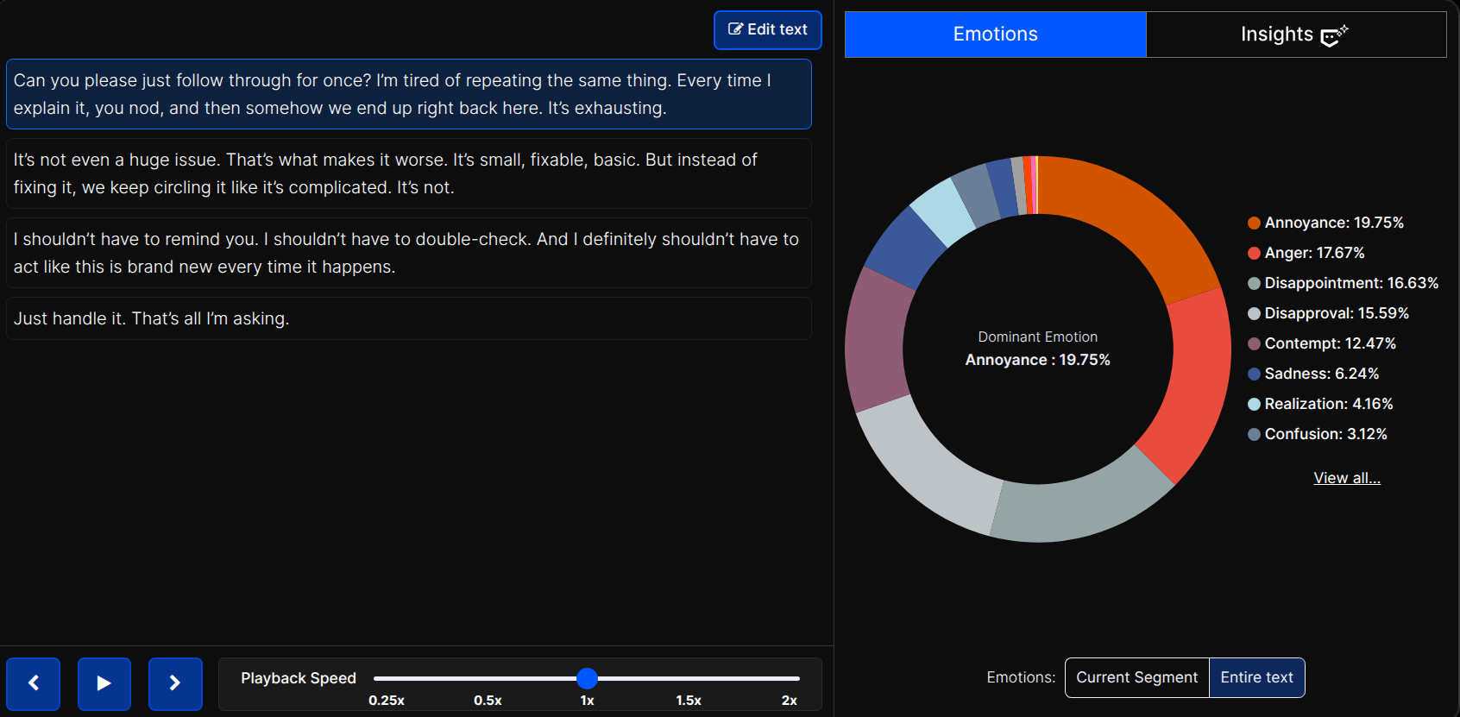Click the Contempt legend color dot
The height and width of the screenshot is (717, 1460).
coord(1254,344)
